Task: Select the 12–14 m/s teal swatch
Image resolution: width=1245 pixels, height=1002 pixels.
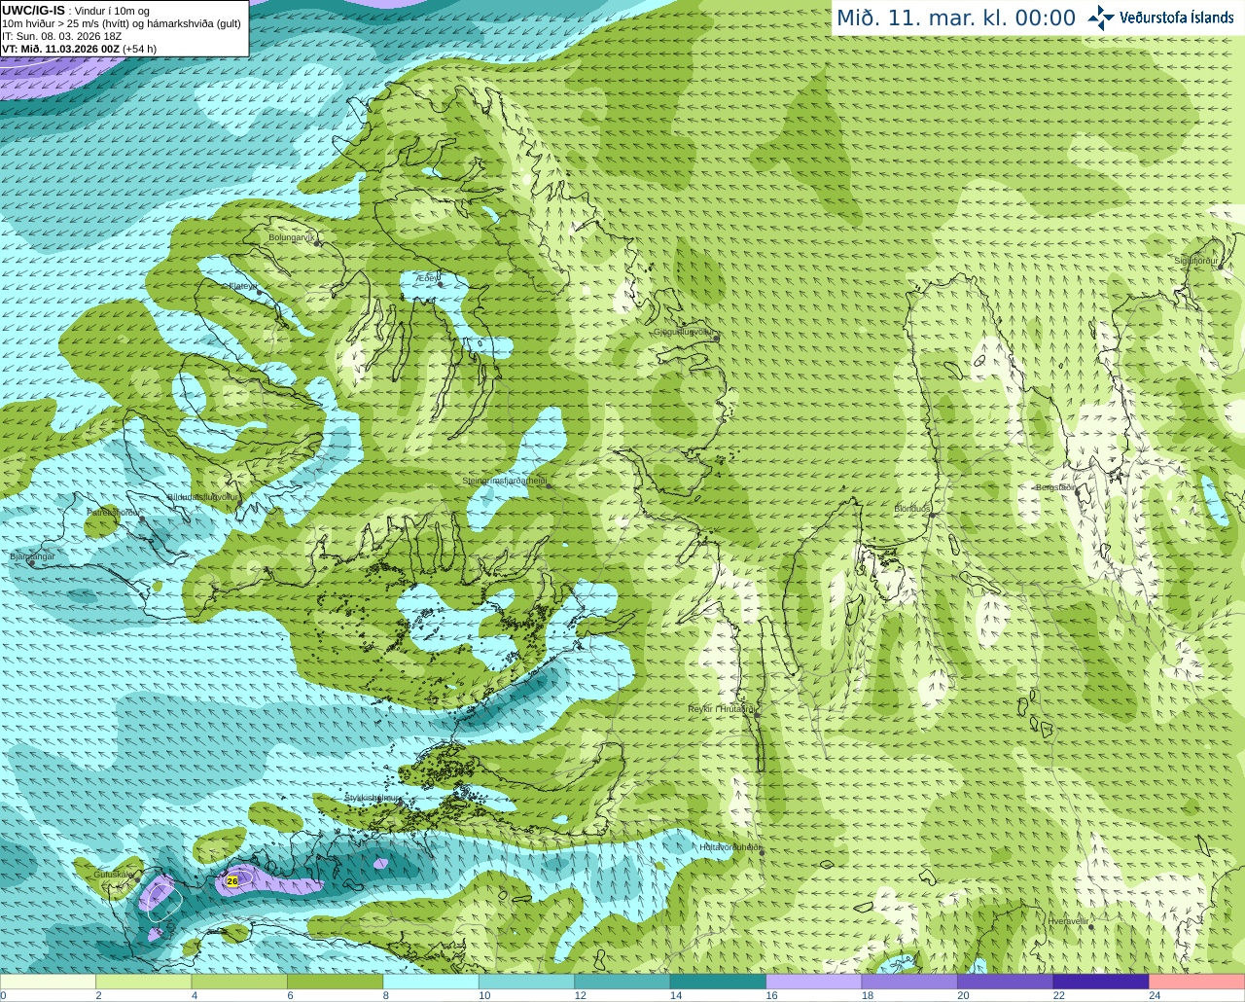Action: [x=622, y=982]
